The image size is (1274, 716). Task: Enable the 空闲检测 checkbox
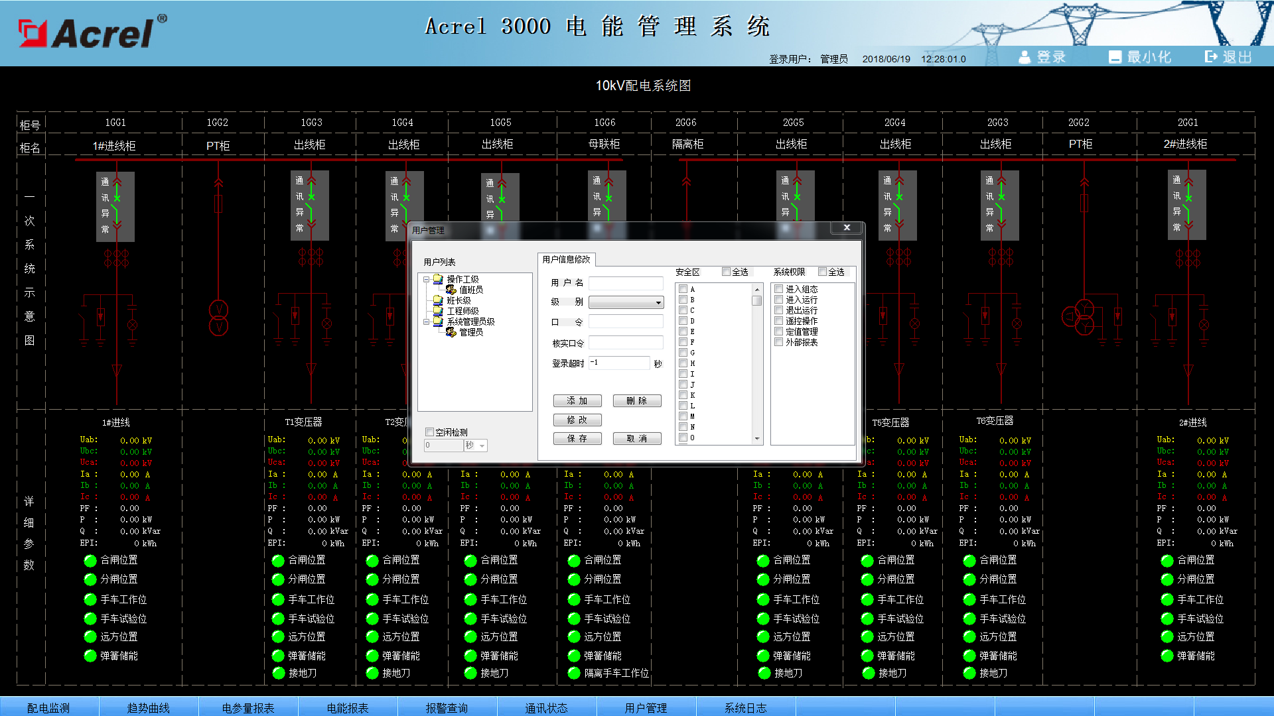coord(429,432)
